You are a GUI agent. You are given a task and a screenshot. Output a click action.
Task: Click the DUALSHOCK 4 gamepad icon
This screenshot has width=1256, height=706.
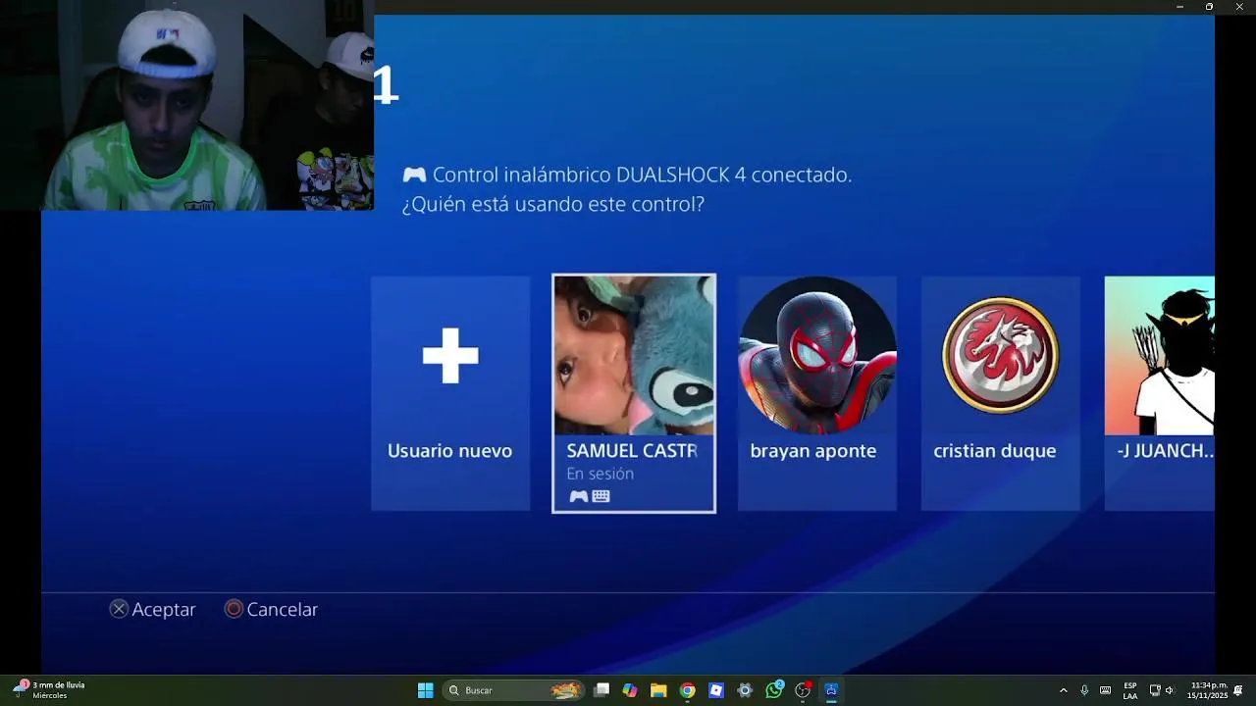point(414,175)
